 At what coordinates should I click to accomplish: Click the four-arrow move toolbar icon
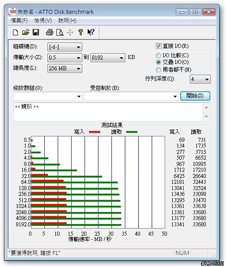pyautogui.click(x=70, y=32)
